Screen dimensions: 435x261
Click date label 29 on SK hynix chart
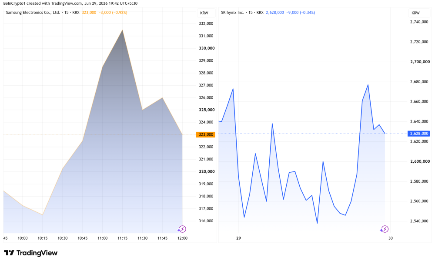pyautogui.click(x=238, y=238)
